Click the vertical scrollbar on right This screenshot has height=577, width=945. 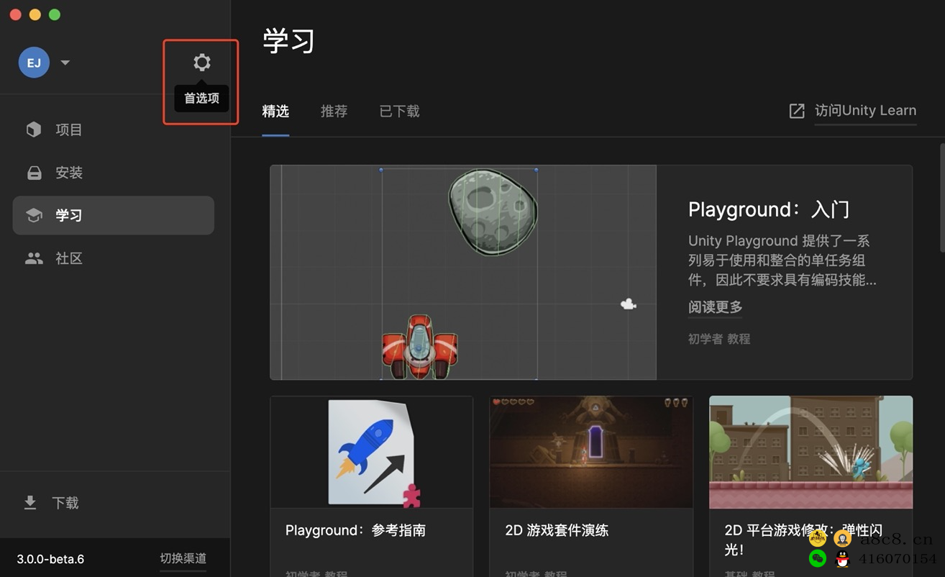tap(942, 198)
